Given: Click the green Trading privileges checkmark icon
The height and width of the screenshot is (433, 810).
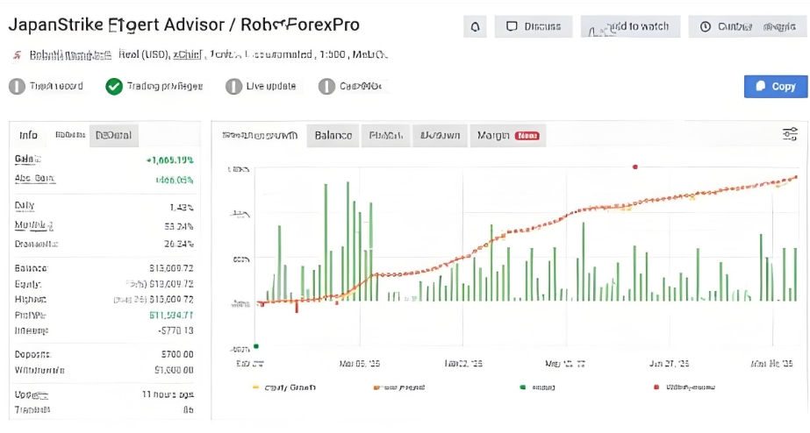Looking at the screenshot, I should (x=113, y=86).
